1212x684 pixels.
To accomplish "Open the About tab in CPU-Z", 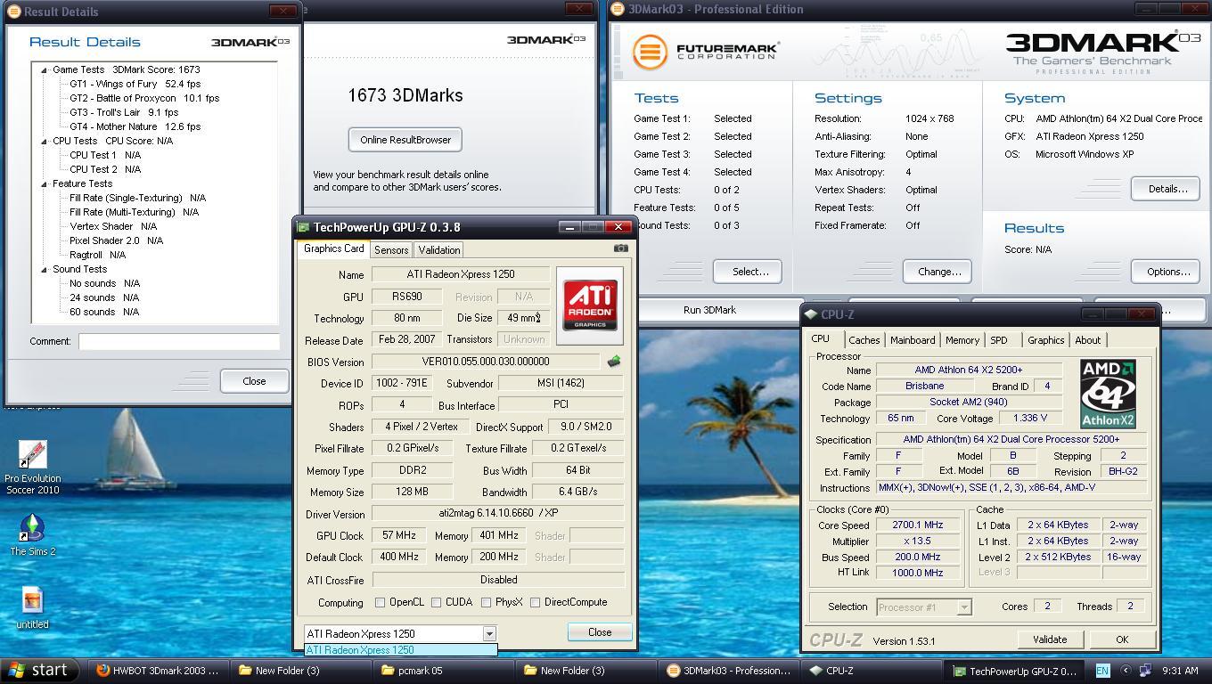I will coord(1087,340).
